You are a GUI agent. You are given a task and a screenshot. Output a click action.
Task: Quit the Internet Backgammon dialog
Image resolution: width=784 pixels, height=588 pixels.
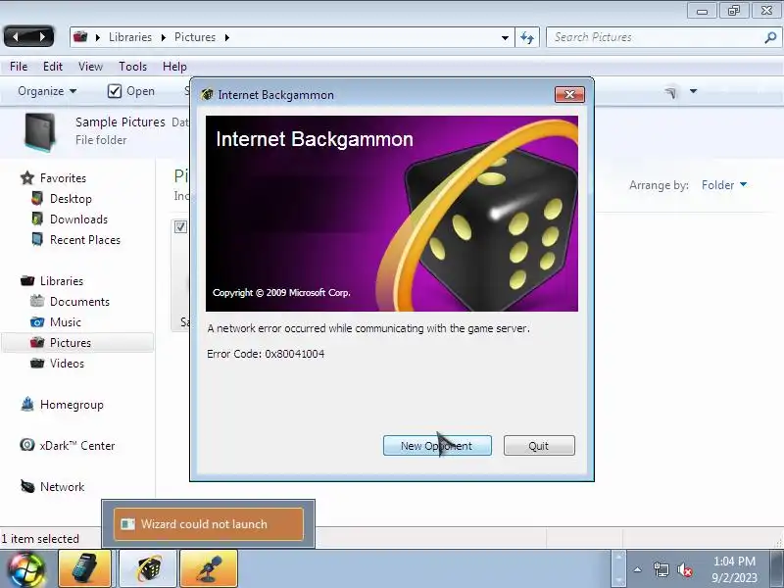(539, 446)
